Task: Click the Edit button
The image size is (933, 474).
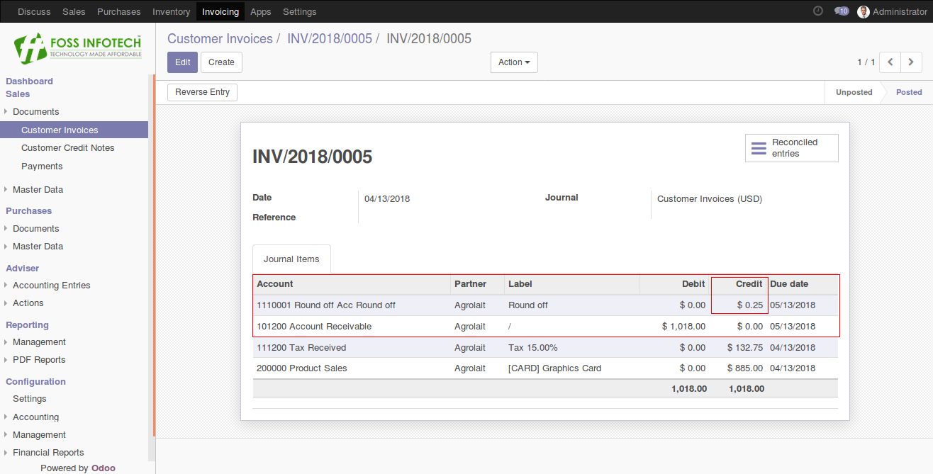Action: (182, 62)
